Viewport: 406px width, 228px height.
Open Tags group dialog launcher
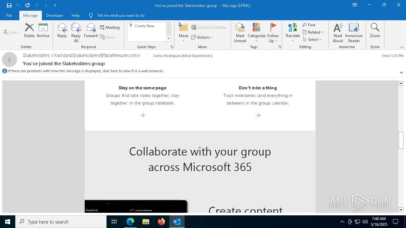pyautogui.click(x=280, y=47)
